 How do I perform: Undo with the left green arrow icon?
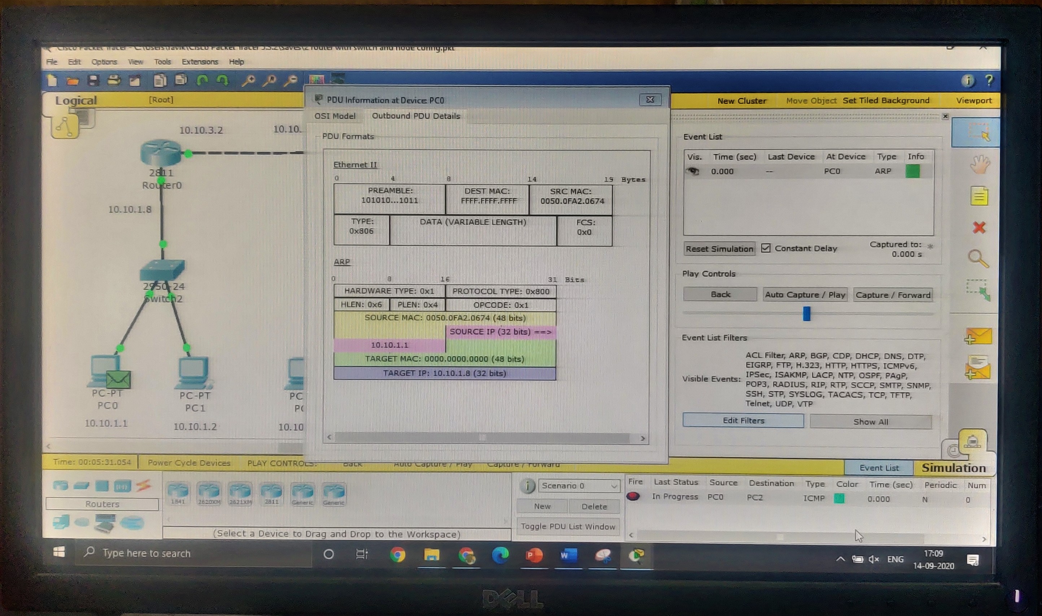click(202, 80)
